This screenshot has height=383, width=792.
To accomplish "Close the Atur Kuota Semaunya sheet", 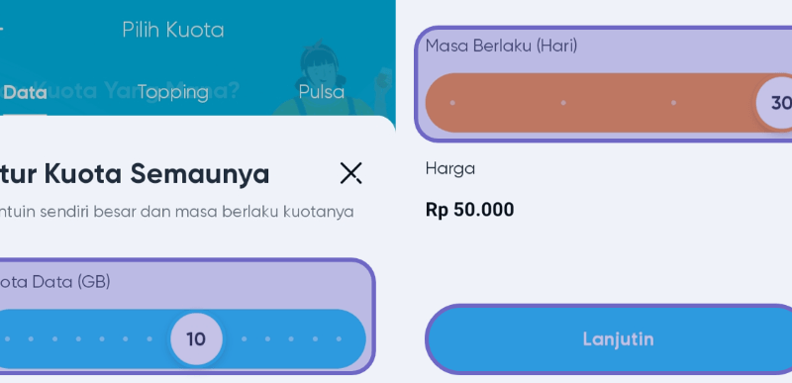I will click(350, 173).
